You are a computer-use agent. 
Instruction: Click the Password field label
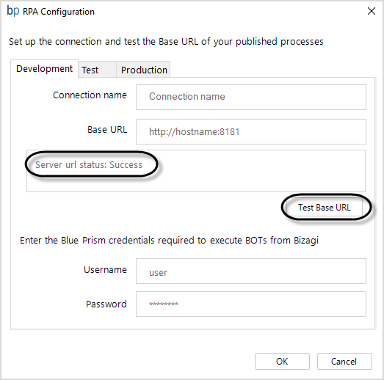pyautogui.click(x=106, y=304)
